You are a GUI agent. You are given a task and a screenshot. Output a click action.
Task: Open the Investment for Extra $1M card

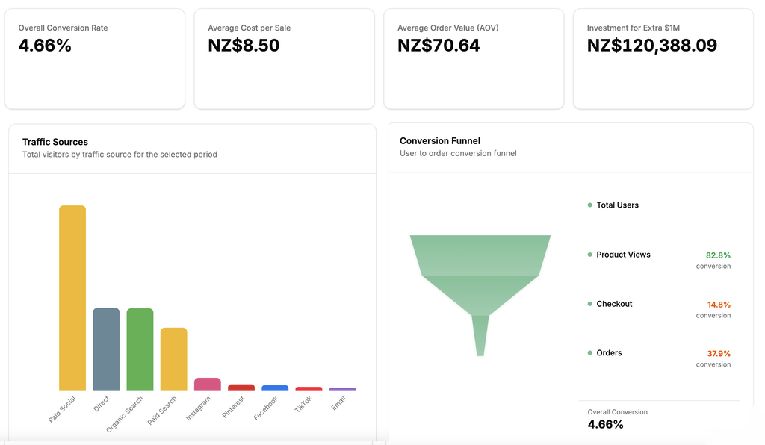(663, 58)
